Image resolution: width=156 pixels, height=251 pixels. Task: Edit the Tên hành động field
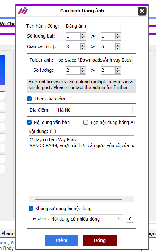point(93,26)
